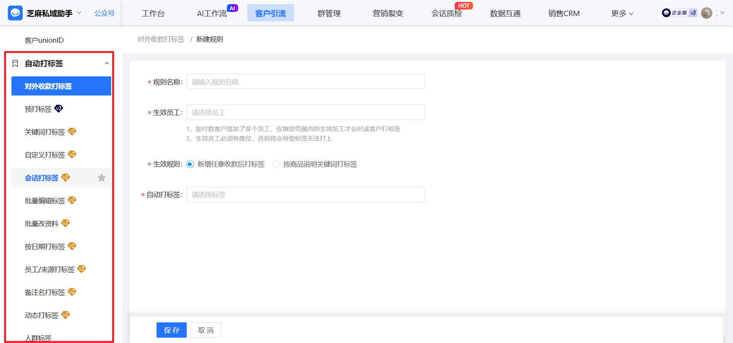Viewport: 733px width, 343px height.
Task: Click the V2 badge beside 自定义打标签
Action: coord(72,154)
